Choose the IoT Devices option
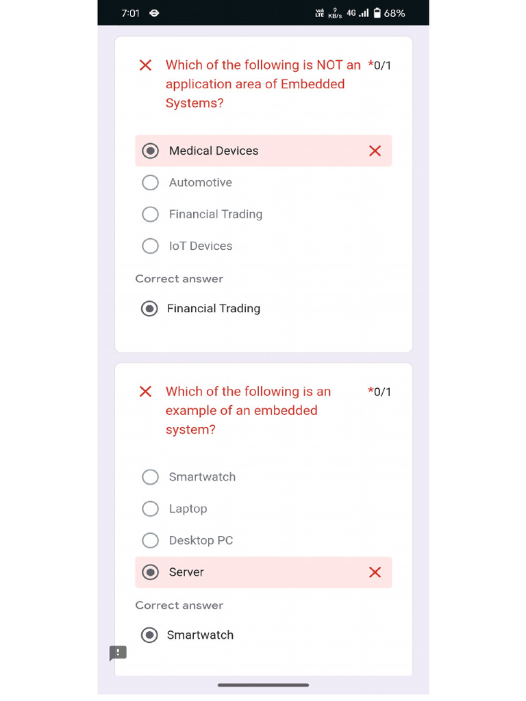The height and width of the screenshot is (701, 526). pyautogui.click(x=150, y=246)
